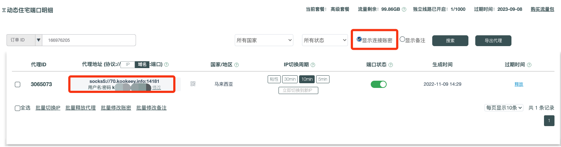The width and height of the screenshot is (561, 147).
Task: Click the menu icon before 动态住宅端口明细
Action: [4, 10]
